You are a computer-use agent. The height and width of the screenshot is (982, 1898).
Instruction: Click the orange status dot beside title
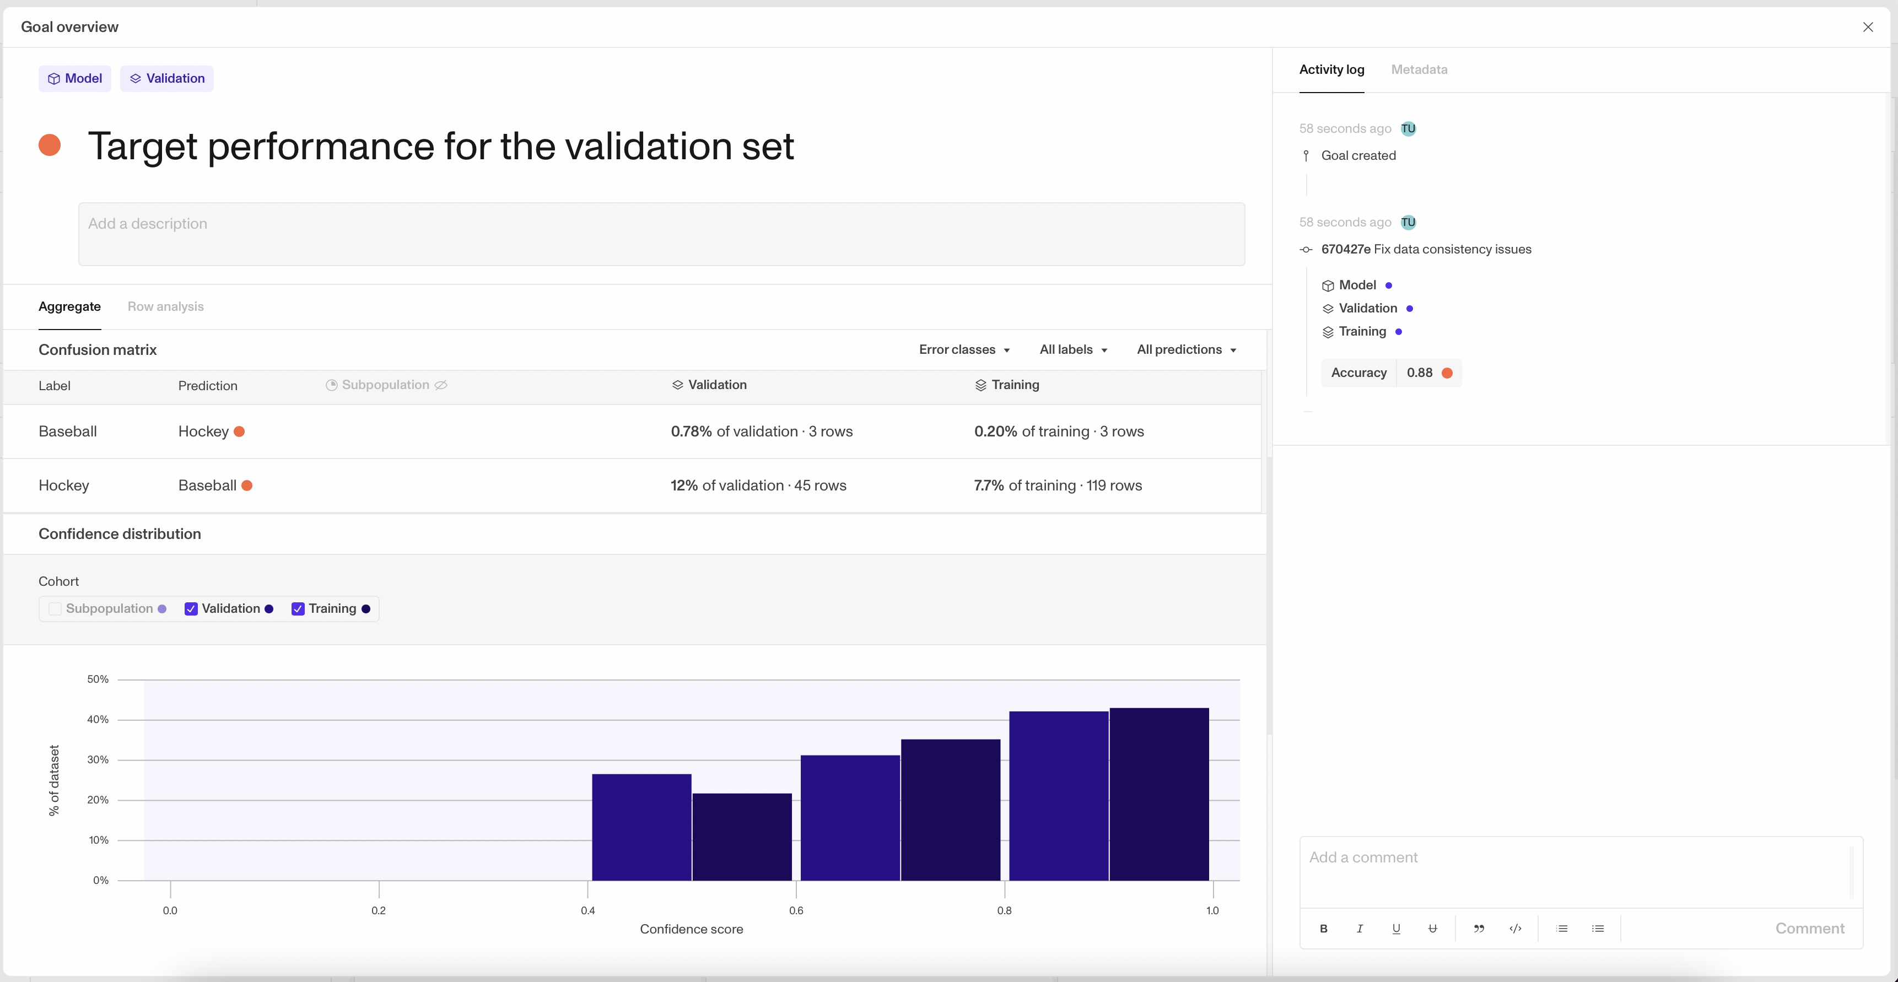pyautogui.click(x=50, y=145)
